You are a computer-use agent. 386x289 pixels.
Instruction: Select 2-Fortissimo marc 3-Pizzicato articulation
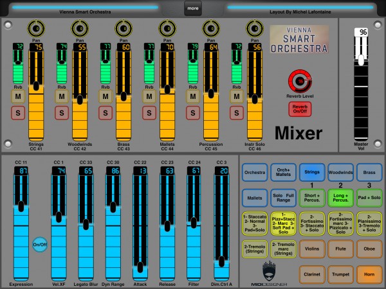click(x=341, y=223)
